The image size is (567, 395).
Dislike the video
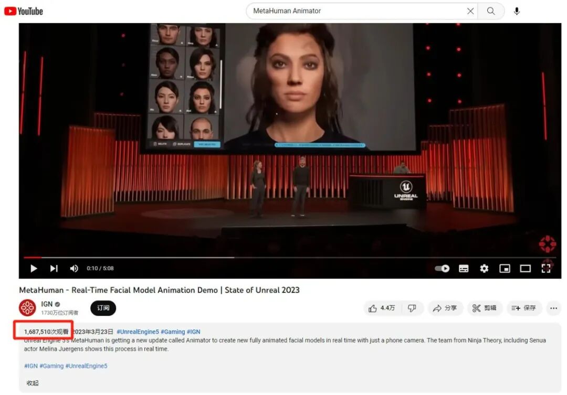tap(412, 308)
